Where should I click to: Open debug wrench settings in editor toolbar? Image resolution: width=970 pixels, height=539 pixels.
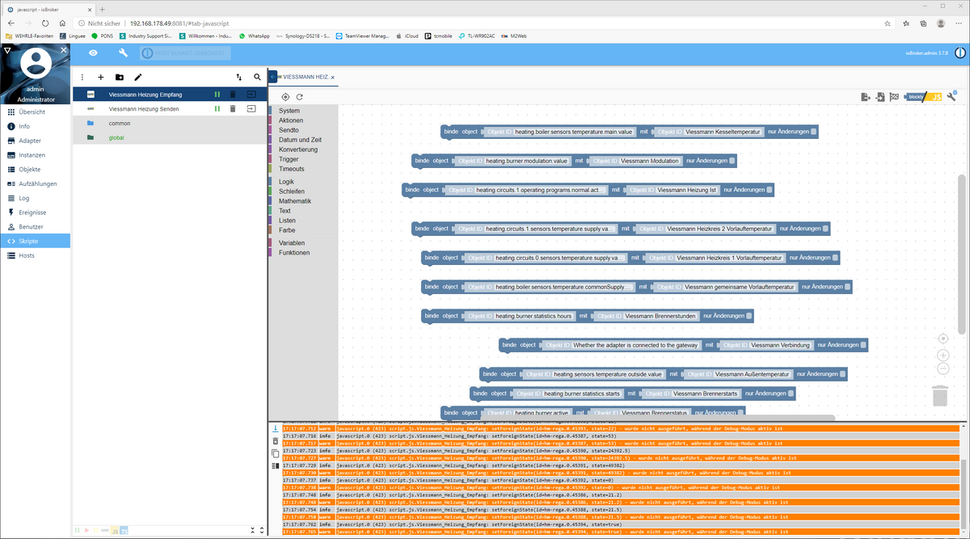tap(951, 96)
